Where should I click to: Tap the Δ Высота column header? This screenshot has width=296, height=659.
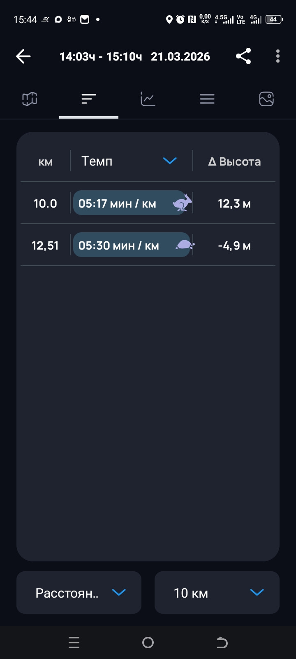tap(234, 161)
